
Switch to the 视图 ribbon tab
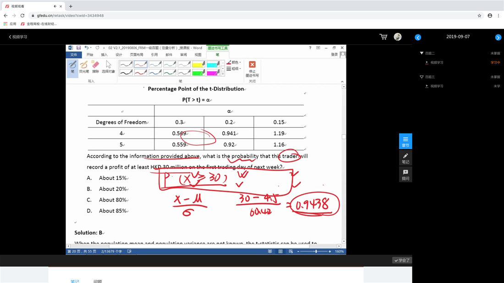[x=198, y=55]
